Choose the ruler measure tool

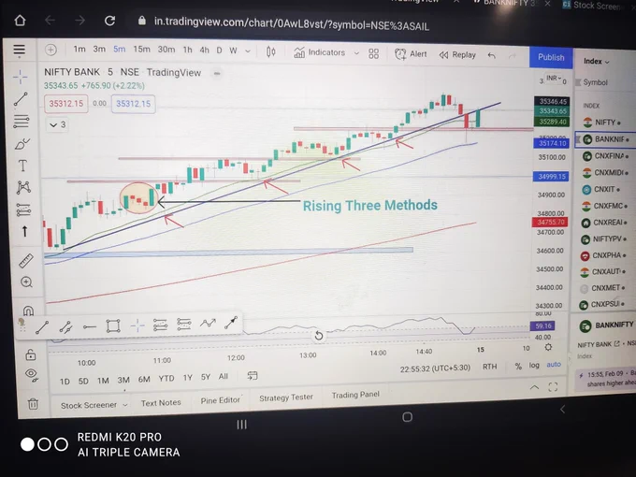pyautogui.click(x=26, y=261)
